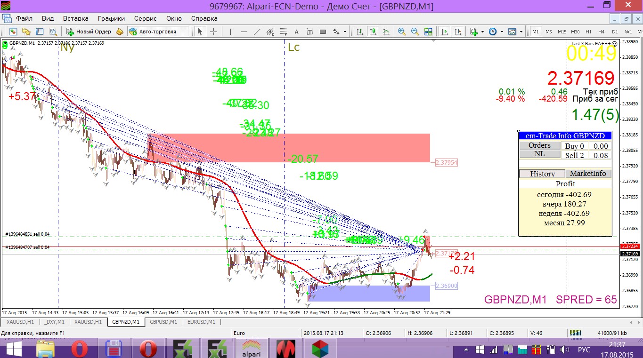This screenshot has width=643, height=358.
Task: Open File Explorer from the taskbar
Action: (x=46, y=348)
